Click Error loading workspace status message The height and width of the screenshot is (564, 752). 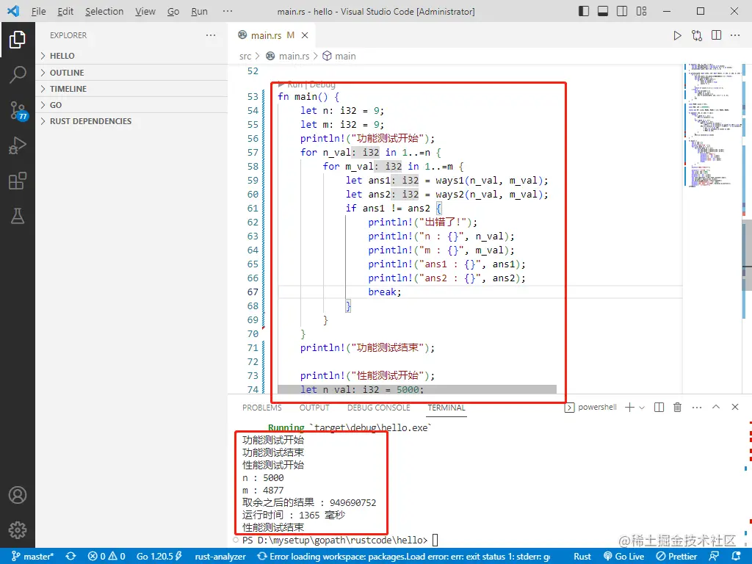click(404, 557)
